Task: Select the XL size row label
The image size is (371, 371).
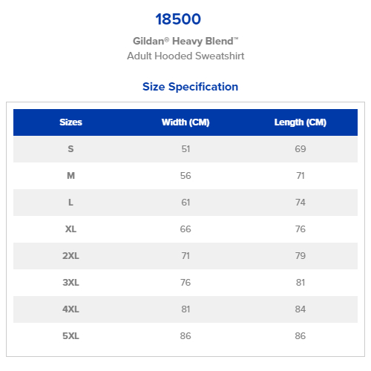Action: 70,229
